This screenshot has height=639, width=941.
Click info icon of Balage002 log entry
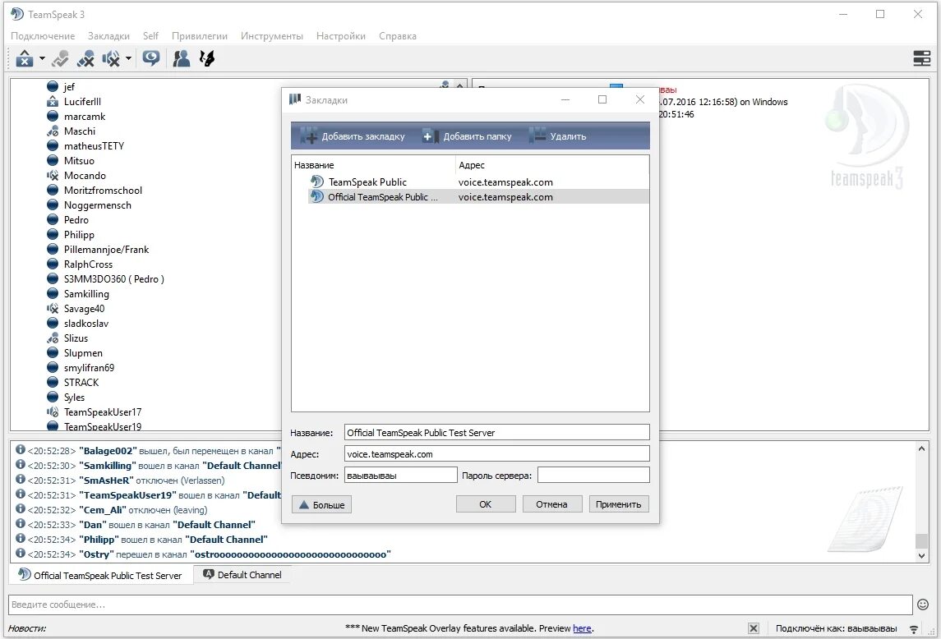coord(21,450)
